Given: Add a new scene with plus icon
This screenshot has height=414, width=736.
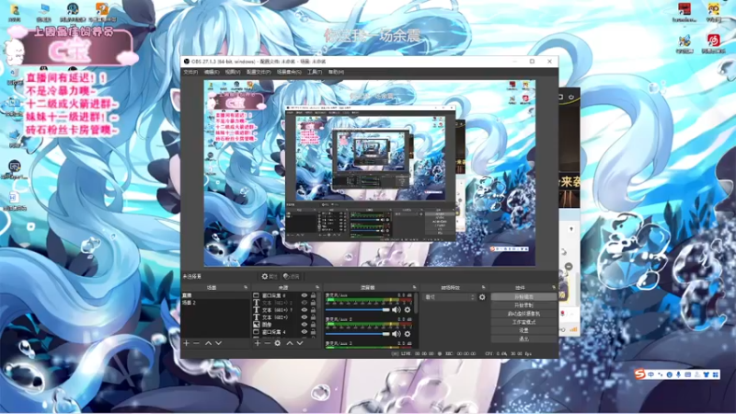Looking at the screenshot, I should pyautogui.click(x=187, y=343).
